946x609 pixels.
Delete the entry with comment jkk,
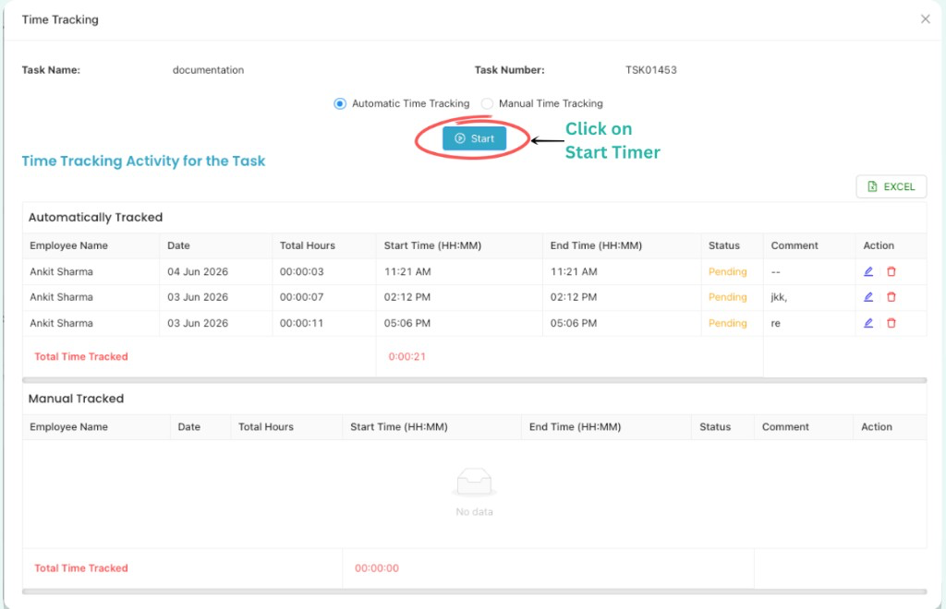pyautogui.click(x=891, y=297)
